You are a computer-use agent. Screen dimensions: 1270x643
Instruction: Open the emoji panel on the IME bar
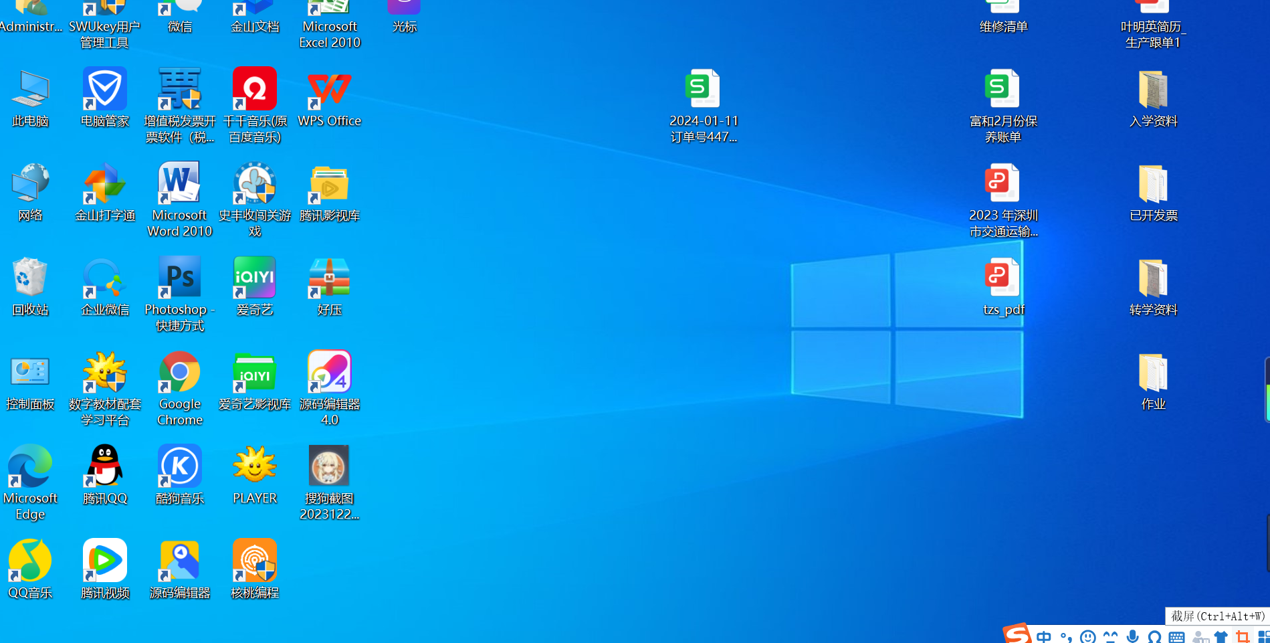(x=1088, y=637)
